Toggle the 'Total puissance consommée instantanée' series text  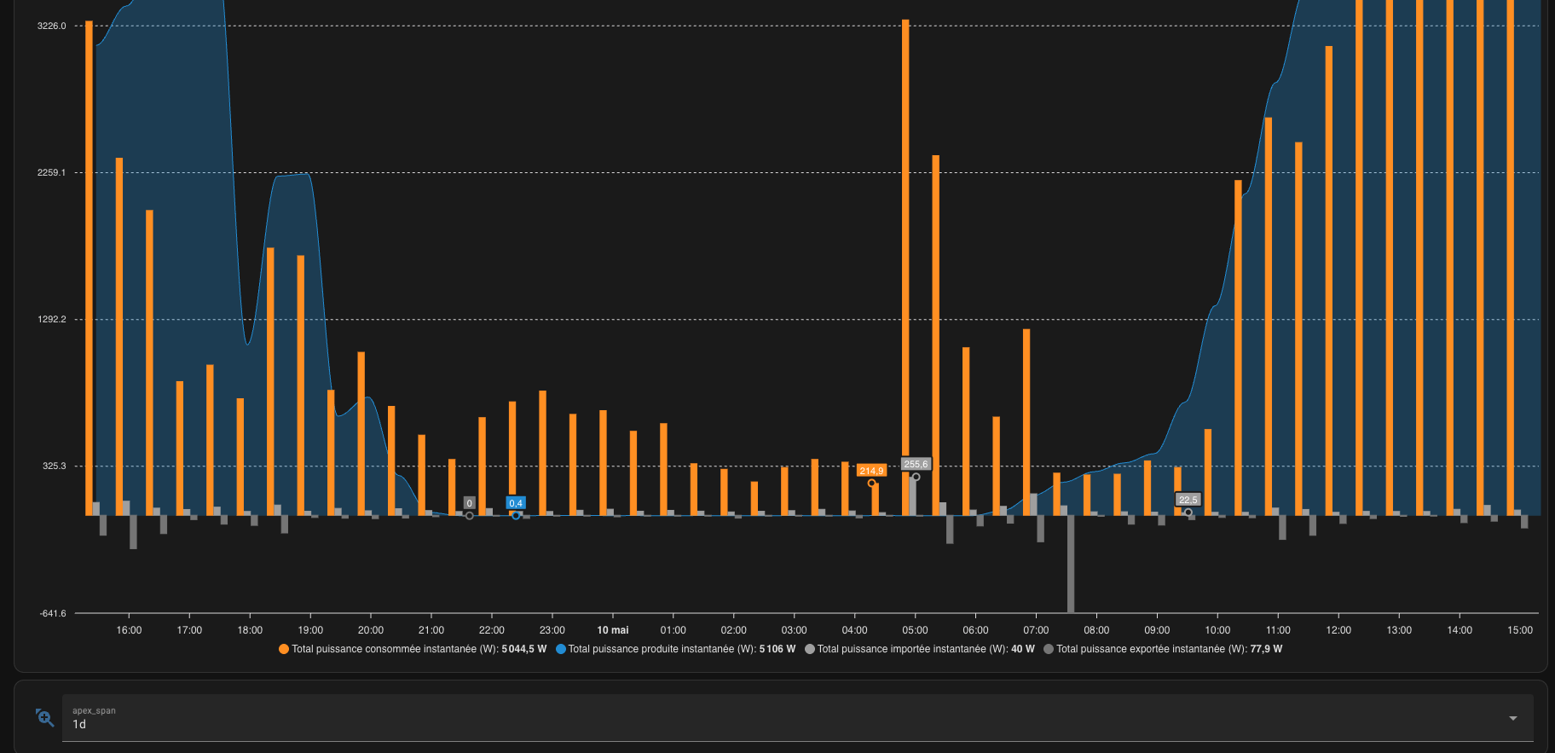point(419,649)
